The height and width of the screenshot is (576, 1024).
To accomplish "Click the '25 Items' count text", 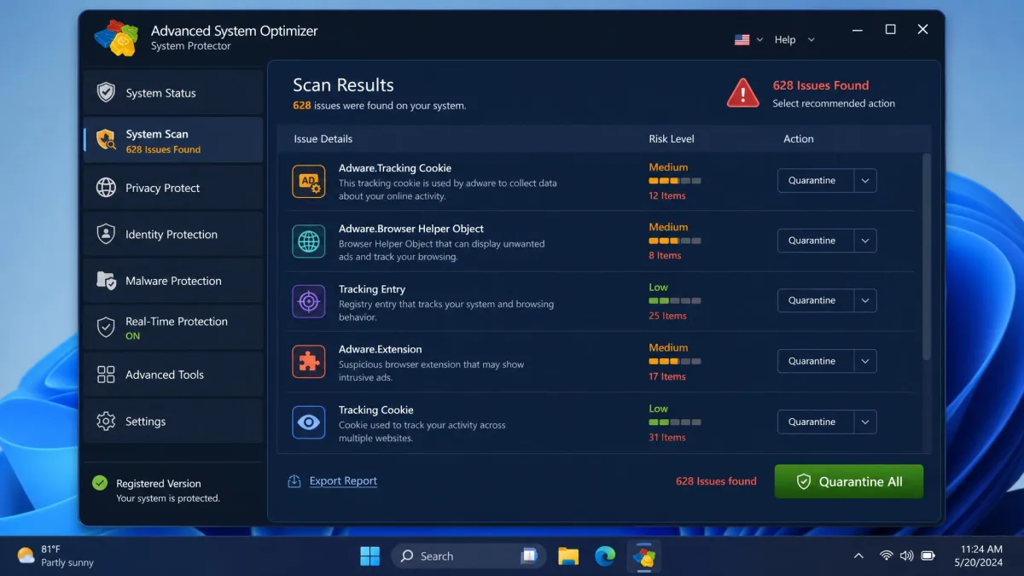I will pyautogui.click(x=667, y=316).
